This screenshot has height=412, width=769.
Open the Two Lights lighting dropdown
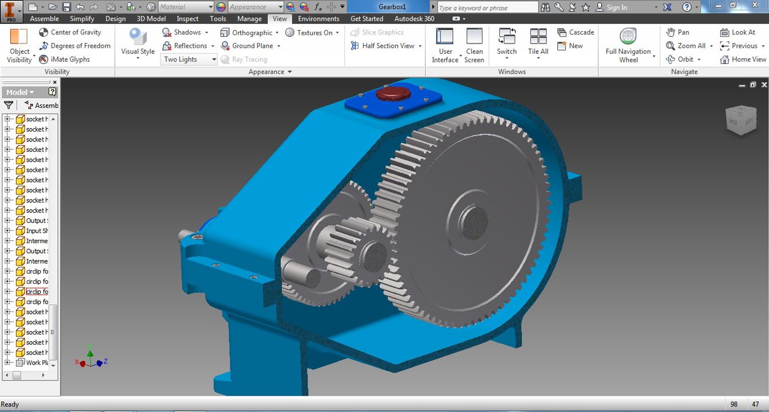(189, 59)
